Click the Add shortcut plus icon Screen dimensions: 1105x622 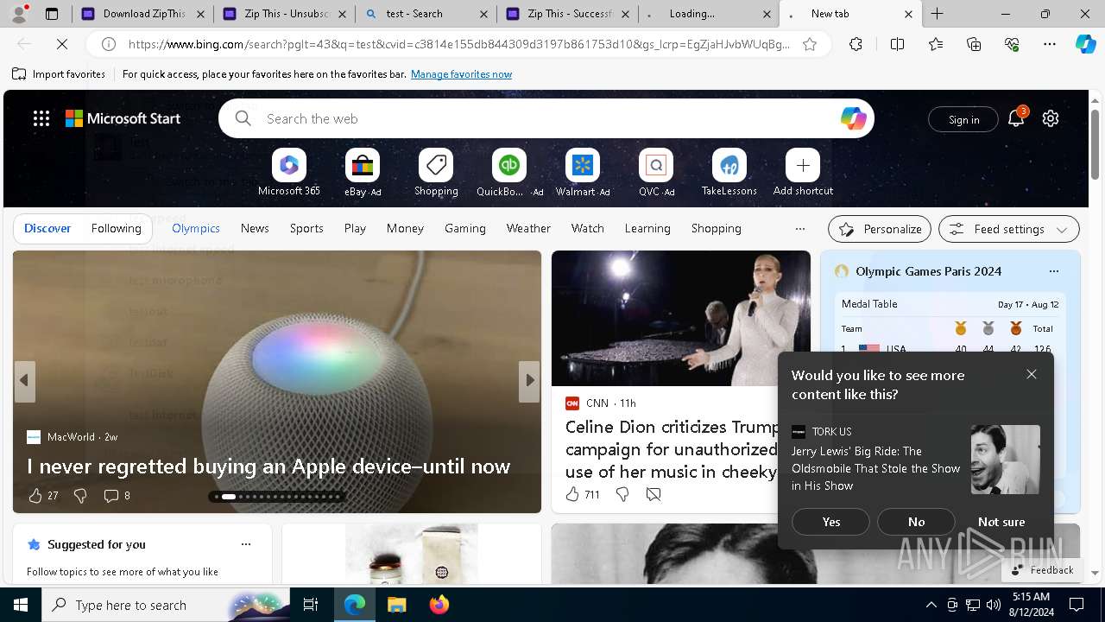point(803,165)
